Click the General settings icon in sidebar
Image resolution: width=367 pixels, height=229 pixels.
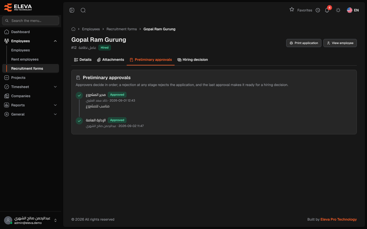[7, 114]
